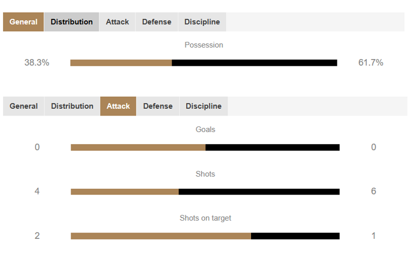Select the General tab in top panel
The width and height of the screenshot is (409, 253).
pyautogui.click(x=24, y=22)
